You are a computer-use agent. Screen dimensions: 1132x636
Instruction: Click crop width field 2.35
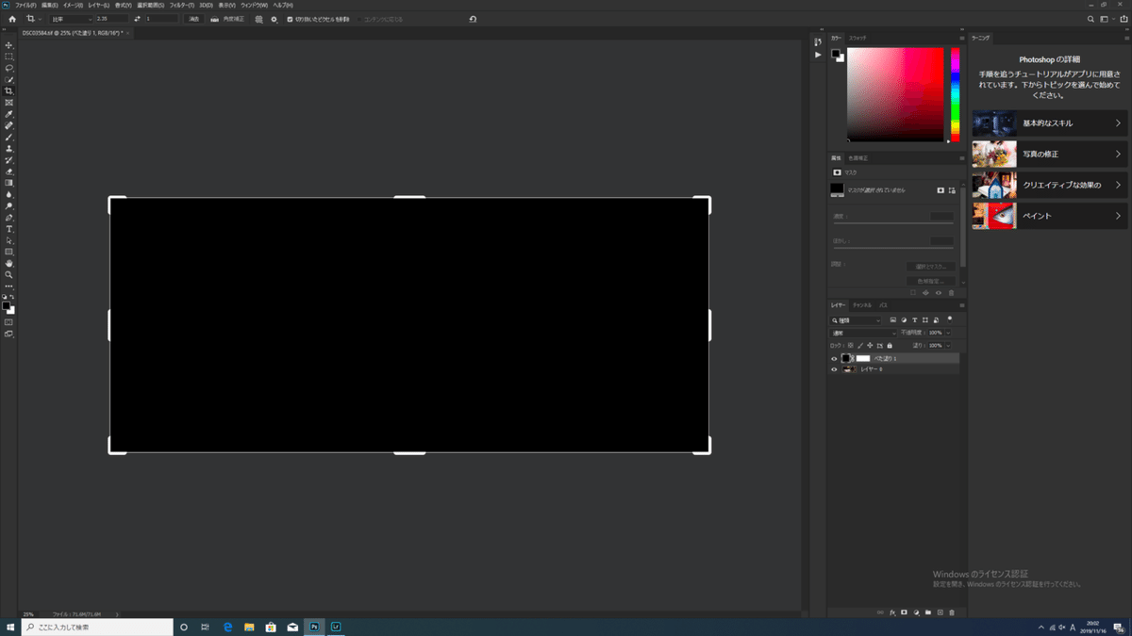coord(112,19)
